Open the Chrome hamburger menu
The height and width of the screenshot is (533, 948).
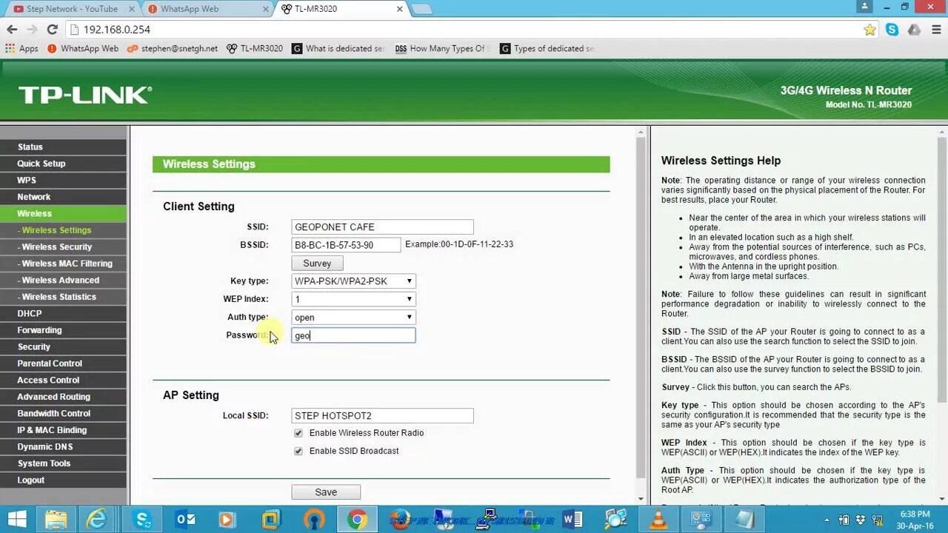click(935, 30)
